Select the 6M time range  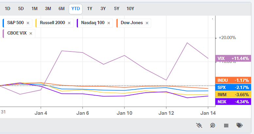pos(62,9)
